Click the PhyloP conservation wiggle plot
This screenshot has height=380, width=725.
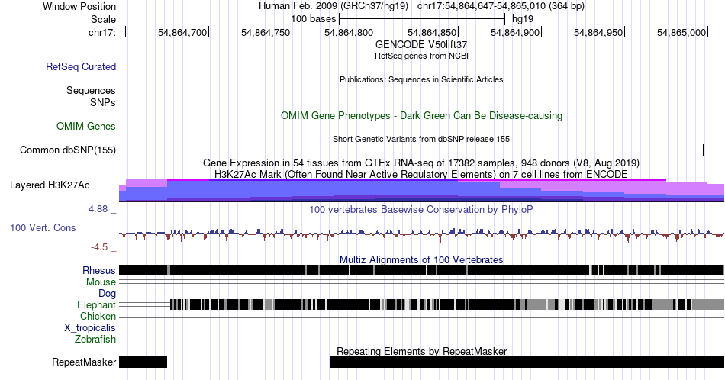(421, 234)
